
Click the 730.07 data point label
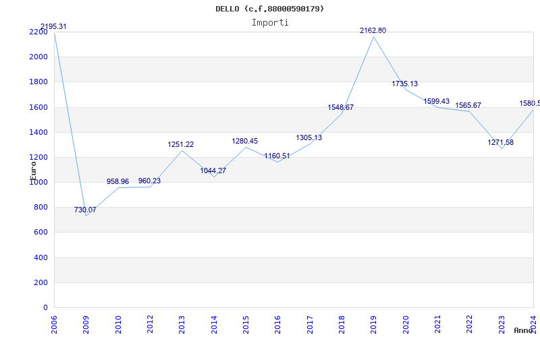pyautogui.click(x=85, y=210)
